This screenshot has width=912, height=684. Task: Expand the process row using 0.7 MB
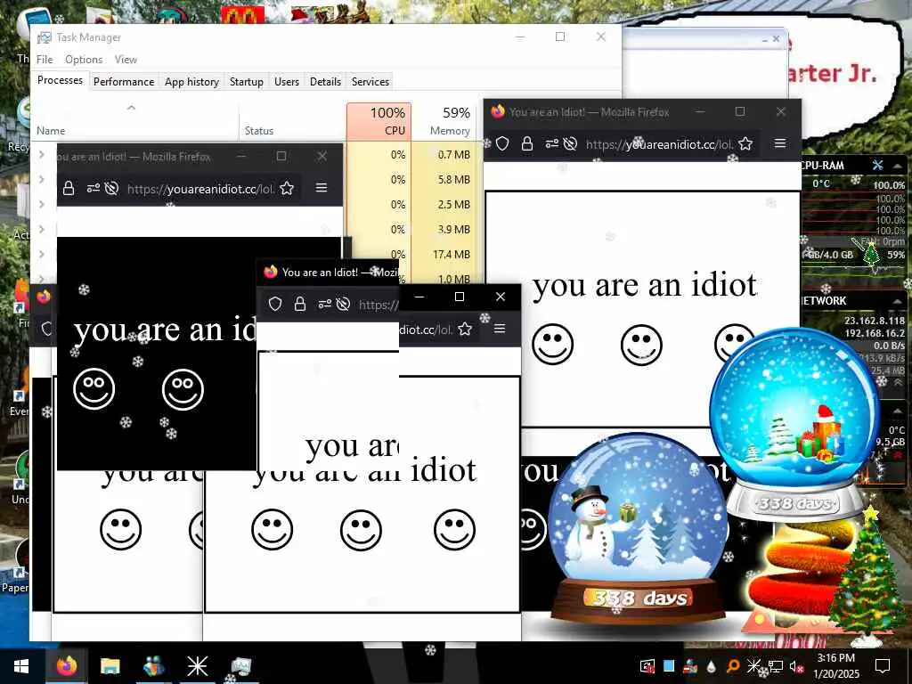pos(41,154)
